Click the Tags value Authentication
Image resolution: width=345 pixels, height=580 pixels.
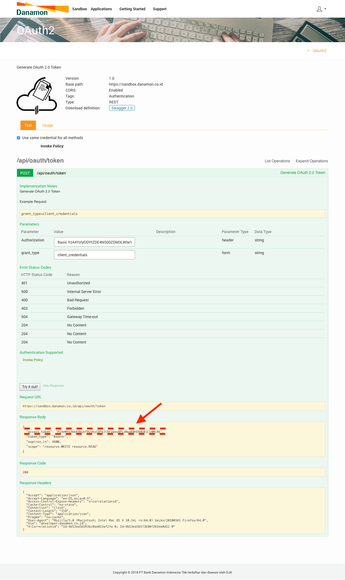pyautogui.click(x=122, y=96)
